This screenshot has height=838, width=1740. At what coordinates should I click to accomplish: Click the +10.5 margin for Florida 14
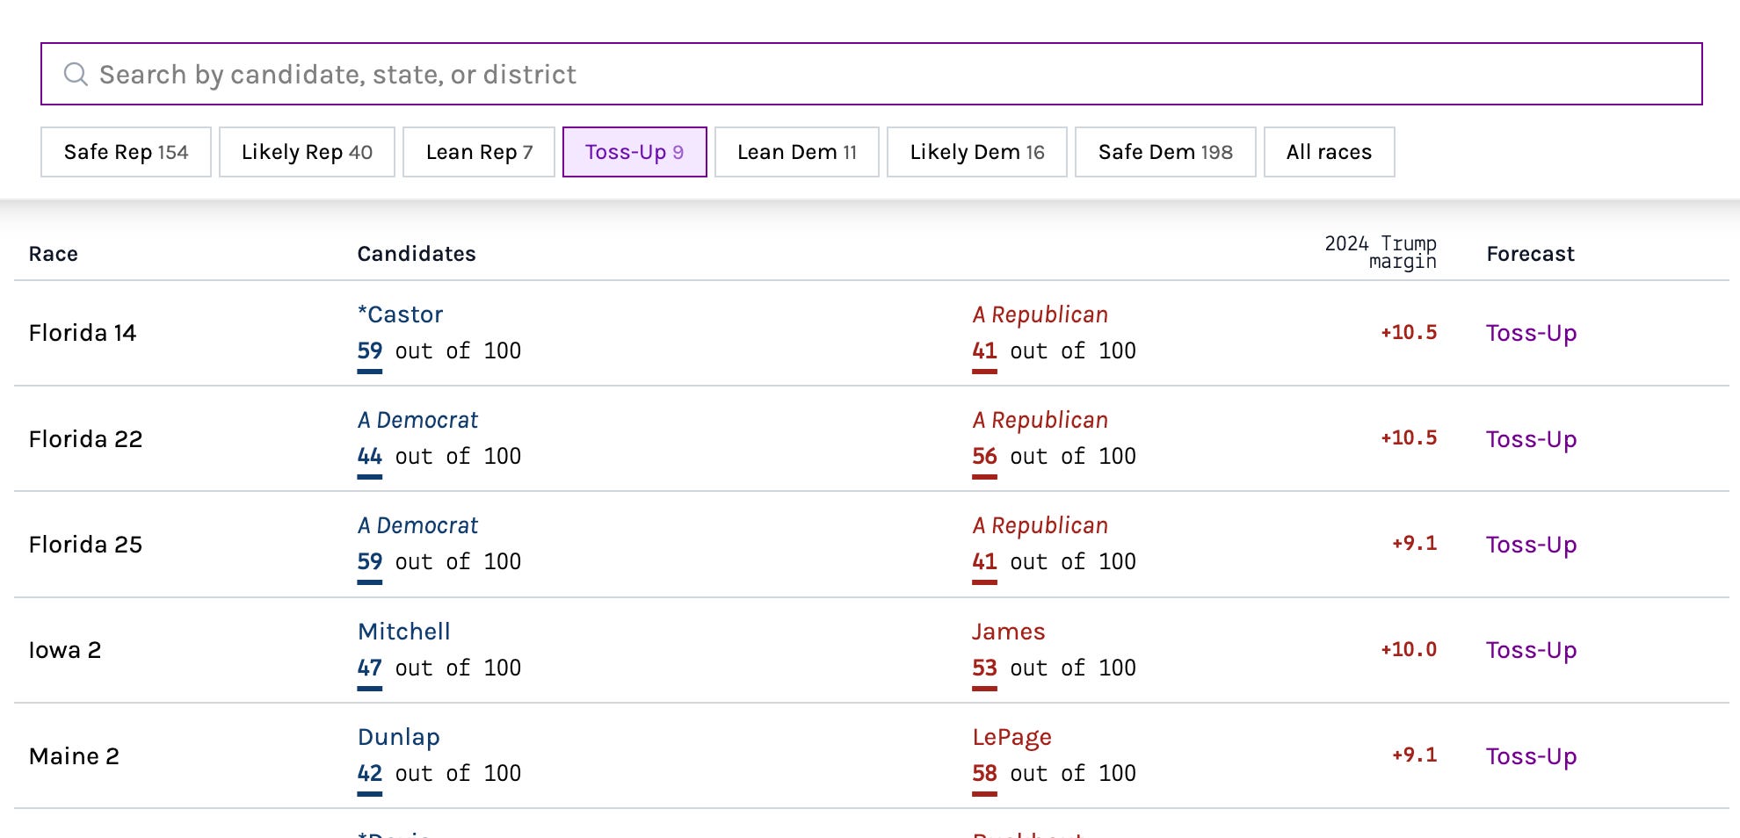[x=1409, y=332]
